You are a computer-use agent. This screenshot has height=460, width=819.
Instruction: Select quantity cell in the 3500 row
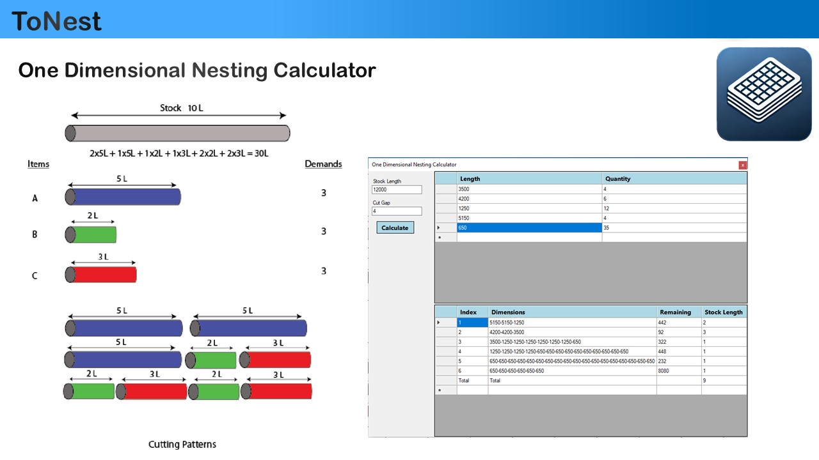674,190
